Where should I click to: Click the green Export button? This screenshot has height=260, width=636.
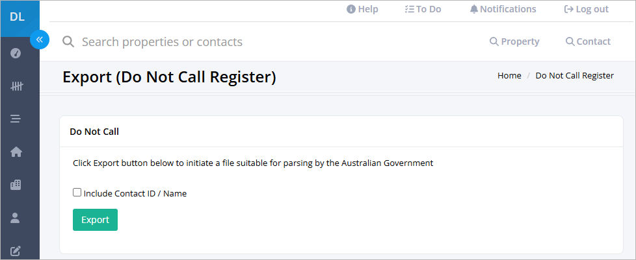96,220
